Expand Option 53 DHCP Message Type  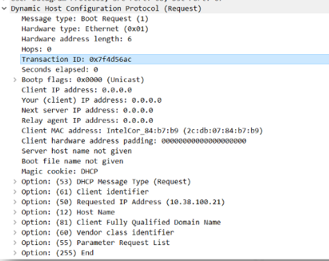click(x=15, y=182)
